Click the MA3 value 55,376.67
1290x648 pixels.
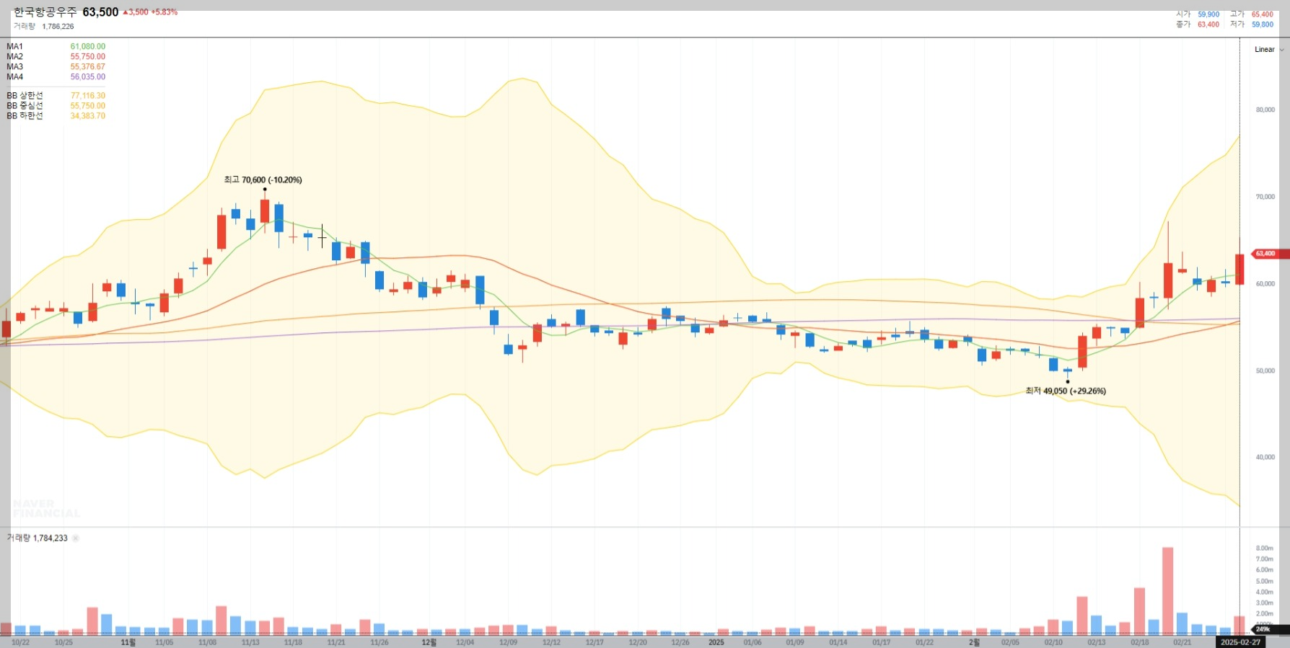(88, 67)
